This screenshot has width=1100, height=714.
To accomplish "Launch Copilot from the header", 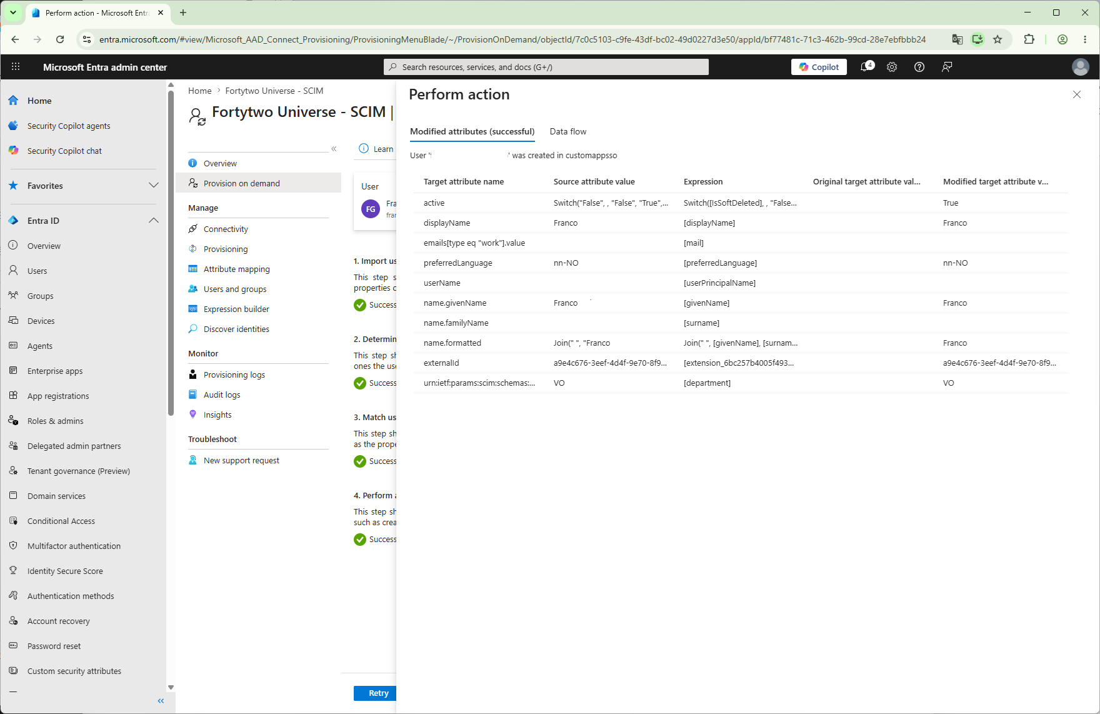I will (819, 67).
